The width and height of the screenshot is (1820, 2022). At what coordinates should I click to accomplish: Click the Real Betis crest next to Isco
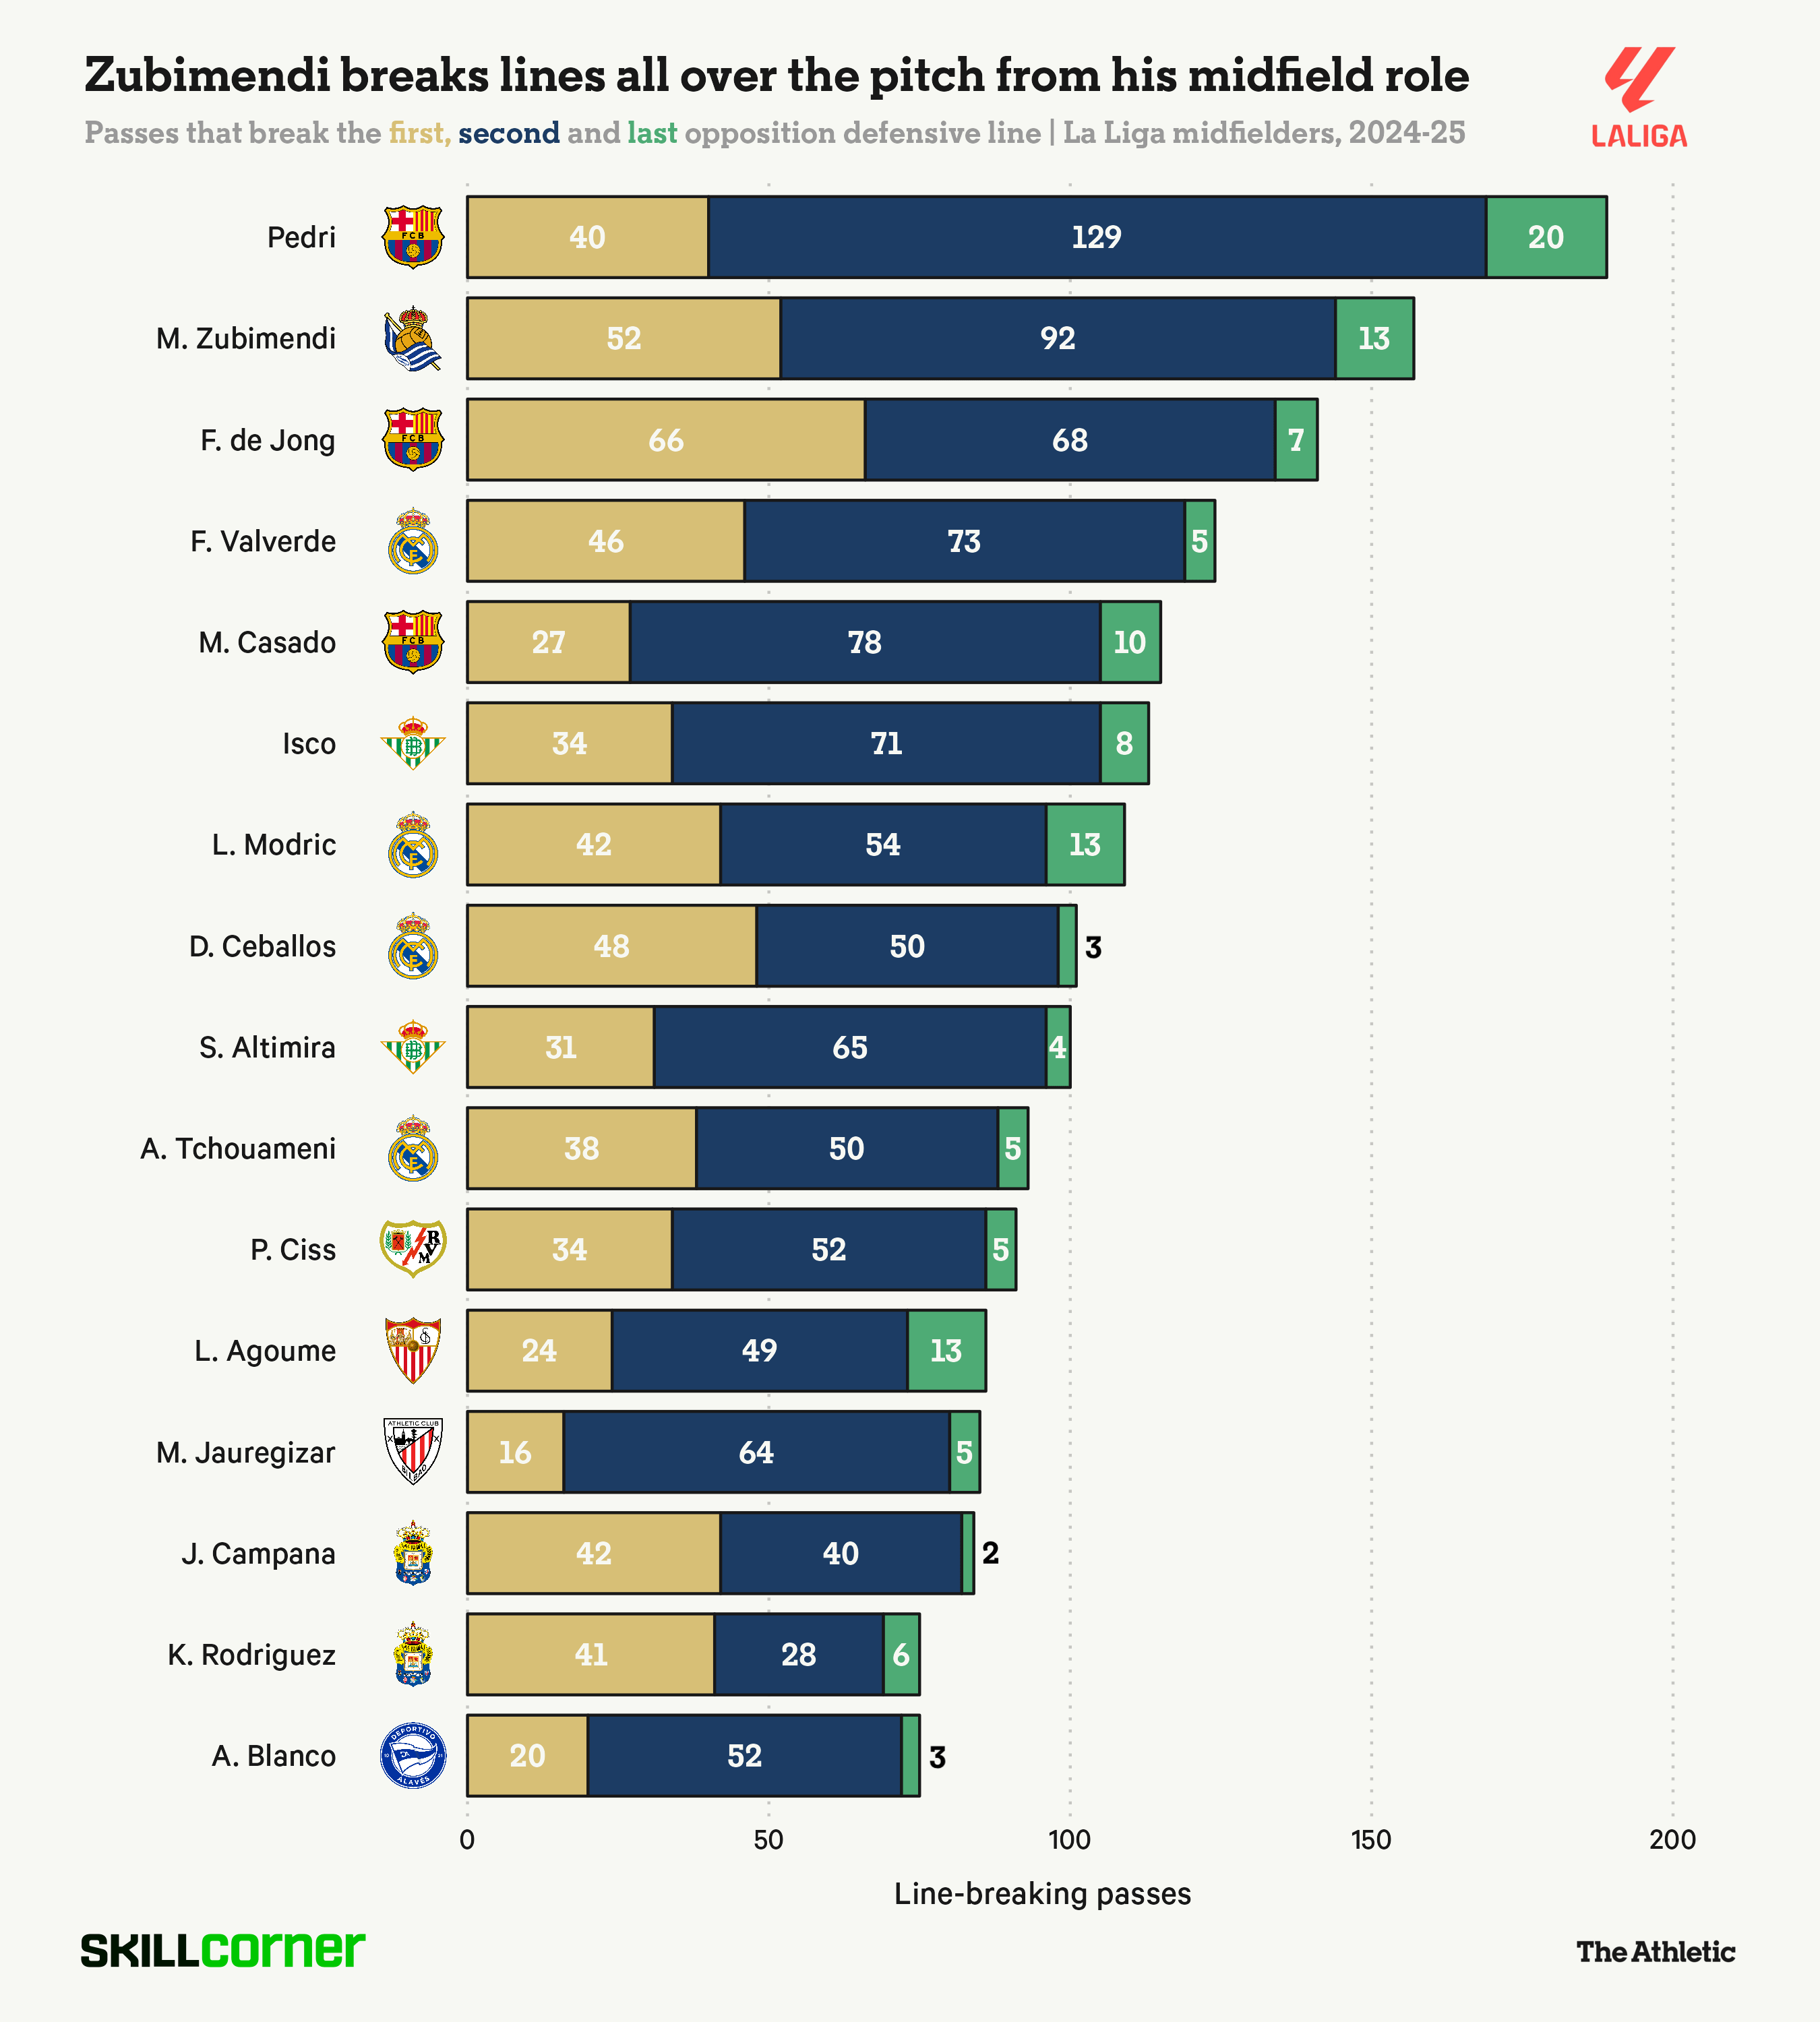[x=412, y=743]
